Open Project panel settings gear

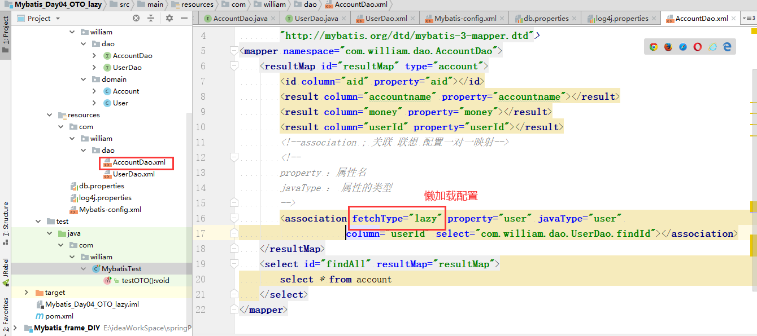[169, 18]
